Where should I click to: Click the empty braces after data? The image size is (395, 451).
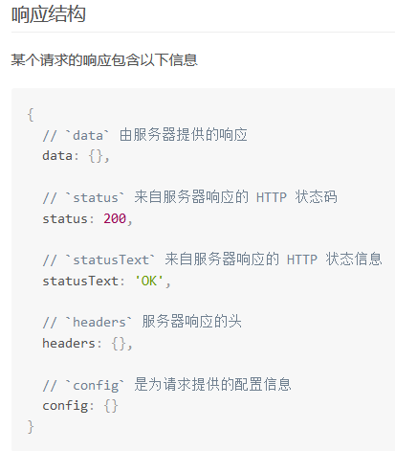[96, 156]
